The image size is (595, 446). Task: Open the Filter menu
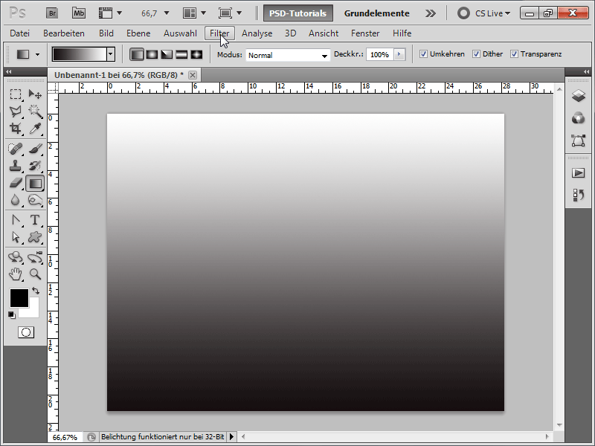coord(219,33)
